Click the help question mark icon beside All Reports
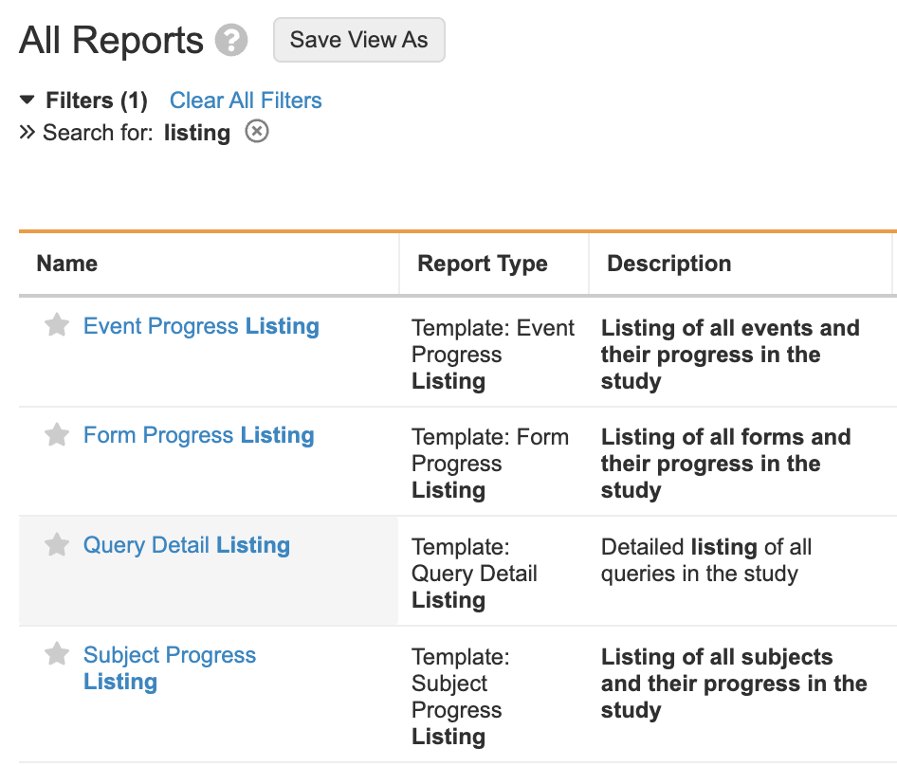The image size is (897, 766). [x=231, y=41]
